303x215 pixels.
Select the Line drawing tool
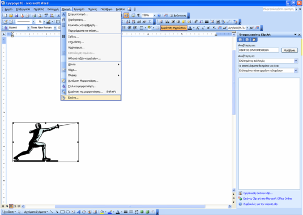pyautogui.click(x=52, y=212)
